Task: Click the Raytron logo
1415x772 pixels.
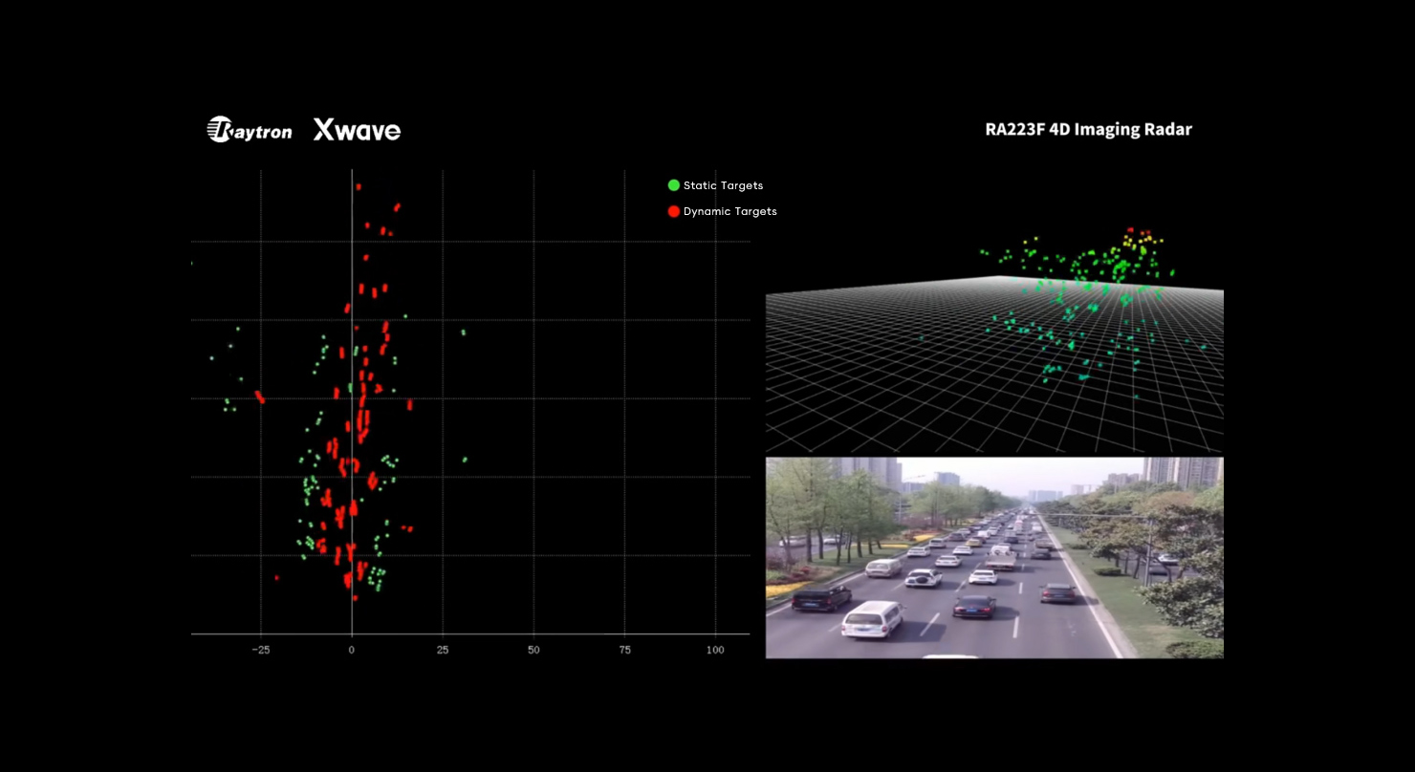Action: [250, 130]
